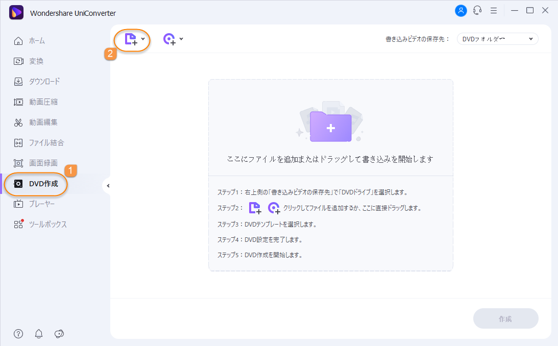558x346 pixels.
Task: Open the 変換 section
Action: coord(36,61)
